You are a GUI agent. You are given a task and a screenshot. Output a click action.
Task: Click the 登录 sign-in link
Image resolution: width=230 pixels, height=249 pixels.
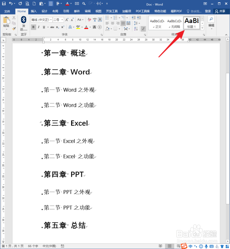(208, 11)
